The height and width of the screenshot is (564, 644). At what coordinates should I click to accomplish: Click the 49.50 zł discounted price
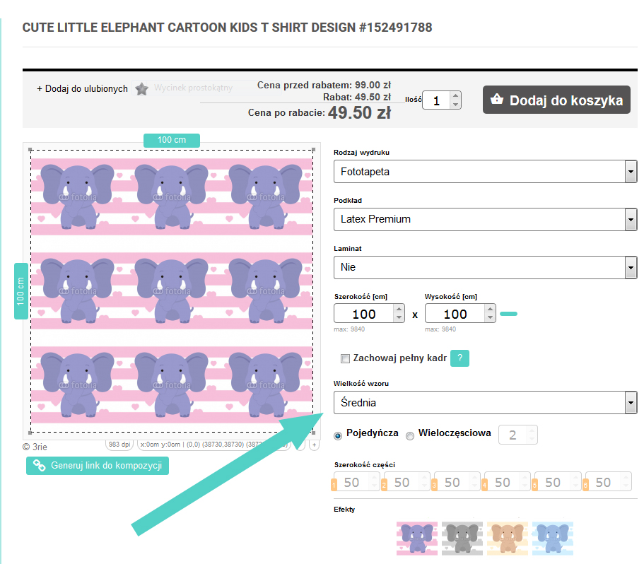pos(359,112)
